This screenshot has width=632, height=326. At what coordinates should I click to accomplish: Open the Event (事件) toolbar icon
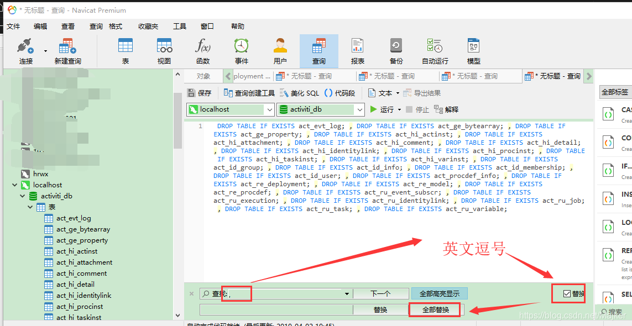tap(242, 51)
